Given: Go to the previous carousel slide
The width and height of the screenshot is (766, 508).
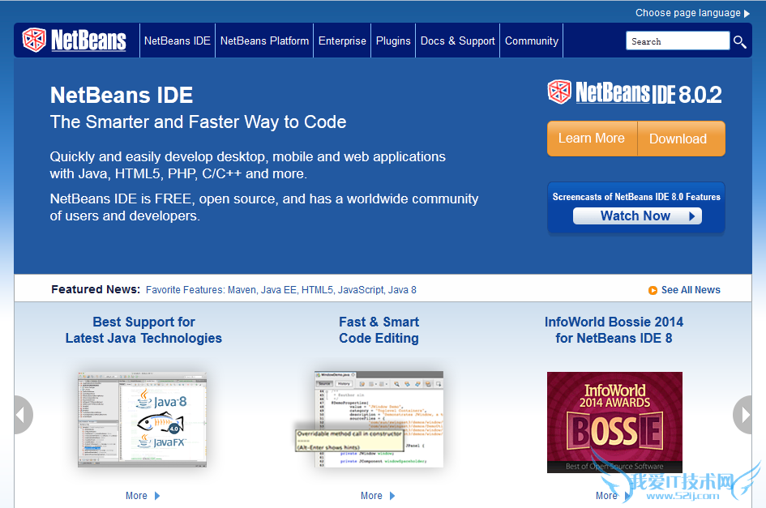Looking at the screenshot, I should tap(22, 415).
